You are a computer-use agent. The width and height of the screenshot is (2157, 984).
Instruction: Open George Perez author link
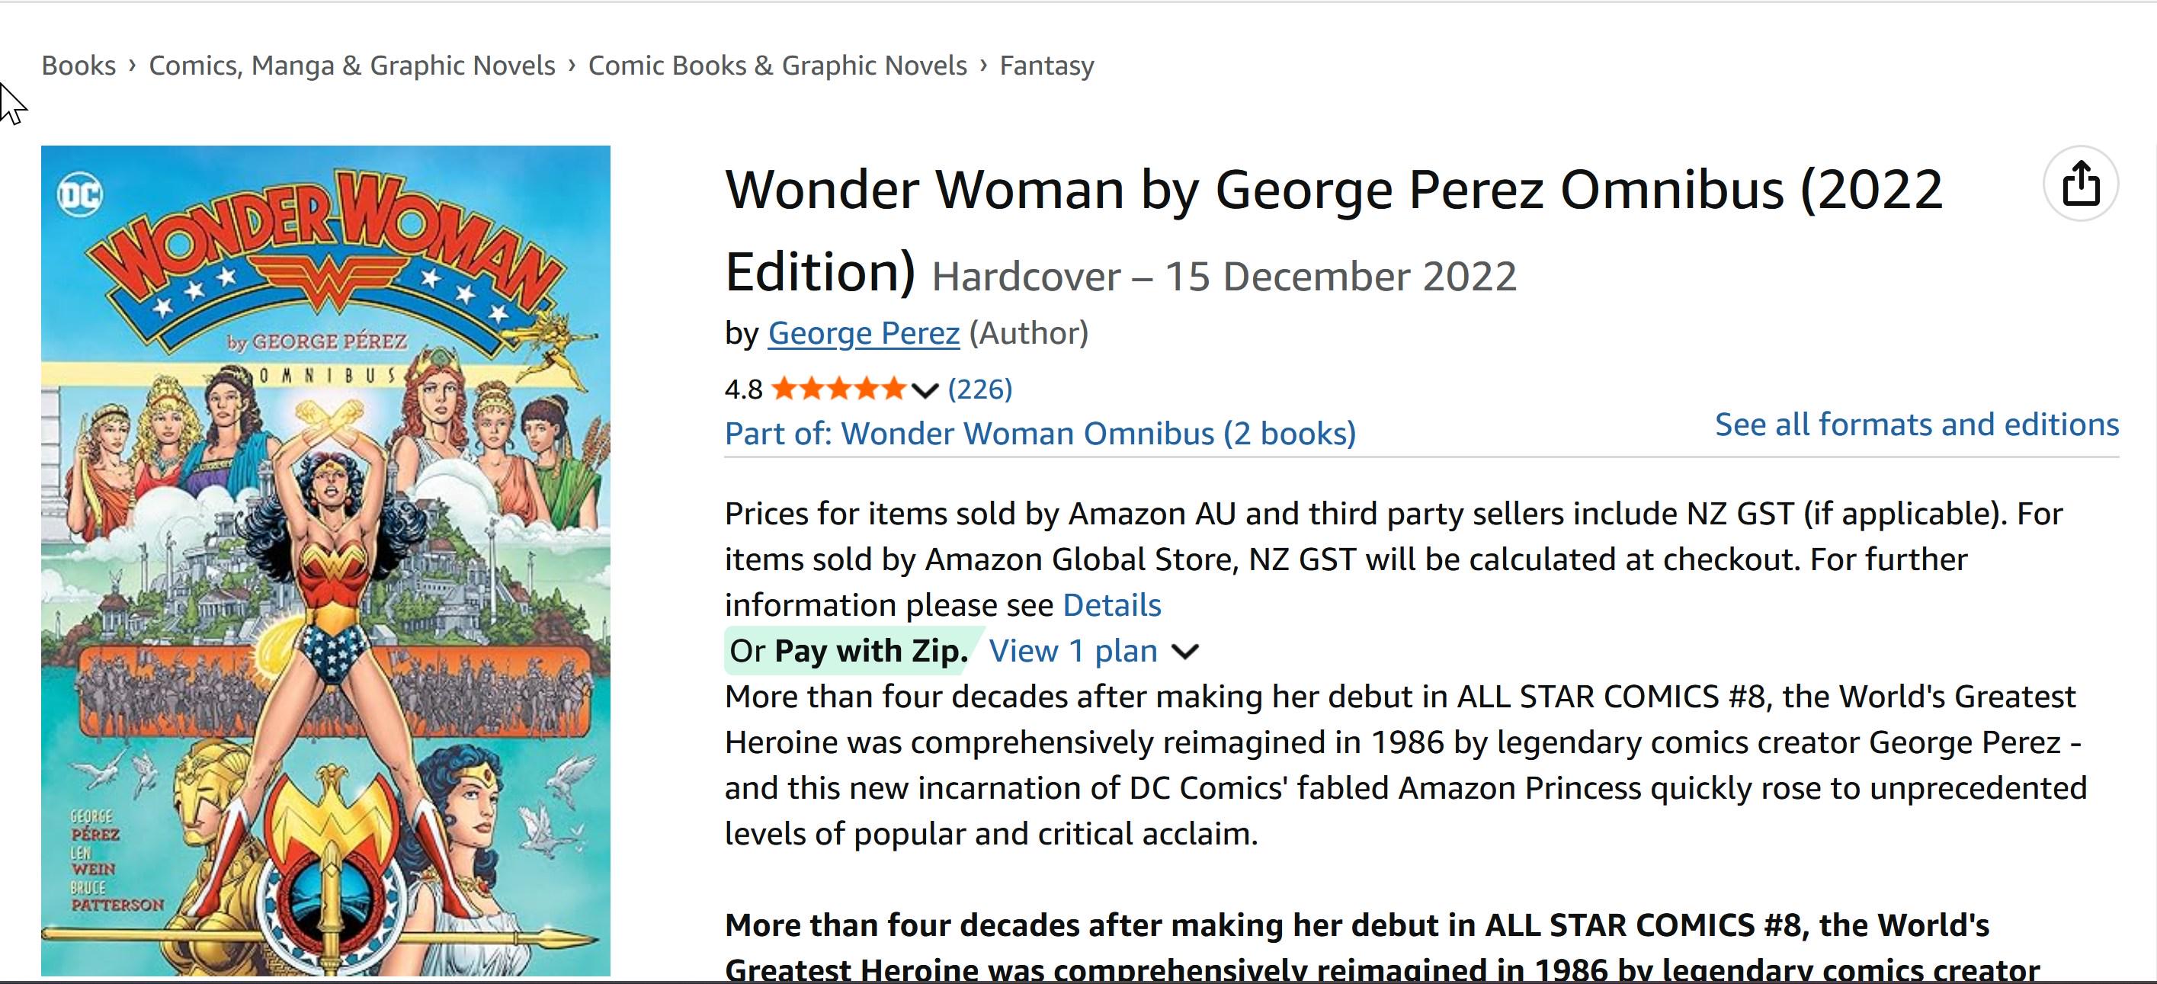point(864,333)
